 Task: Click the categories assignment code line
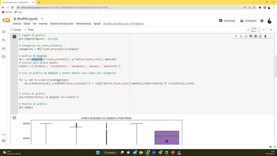[x=49, y=49]
